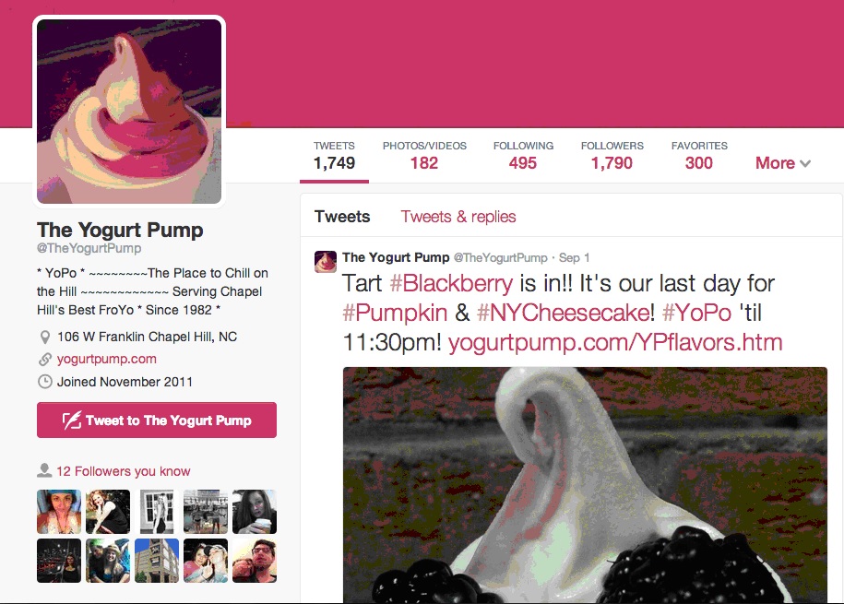Click the chain link icon beside yogurtpump.com

[45, 359]
